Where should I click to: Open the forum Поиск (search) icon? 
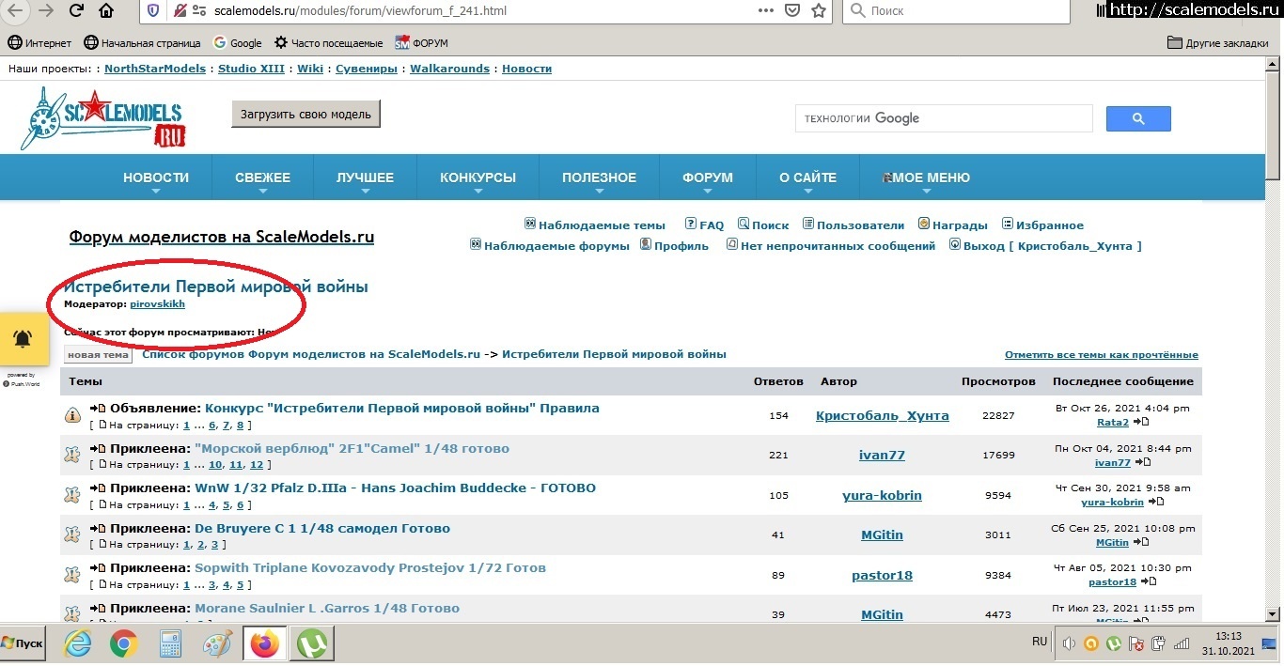744,224
